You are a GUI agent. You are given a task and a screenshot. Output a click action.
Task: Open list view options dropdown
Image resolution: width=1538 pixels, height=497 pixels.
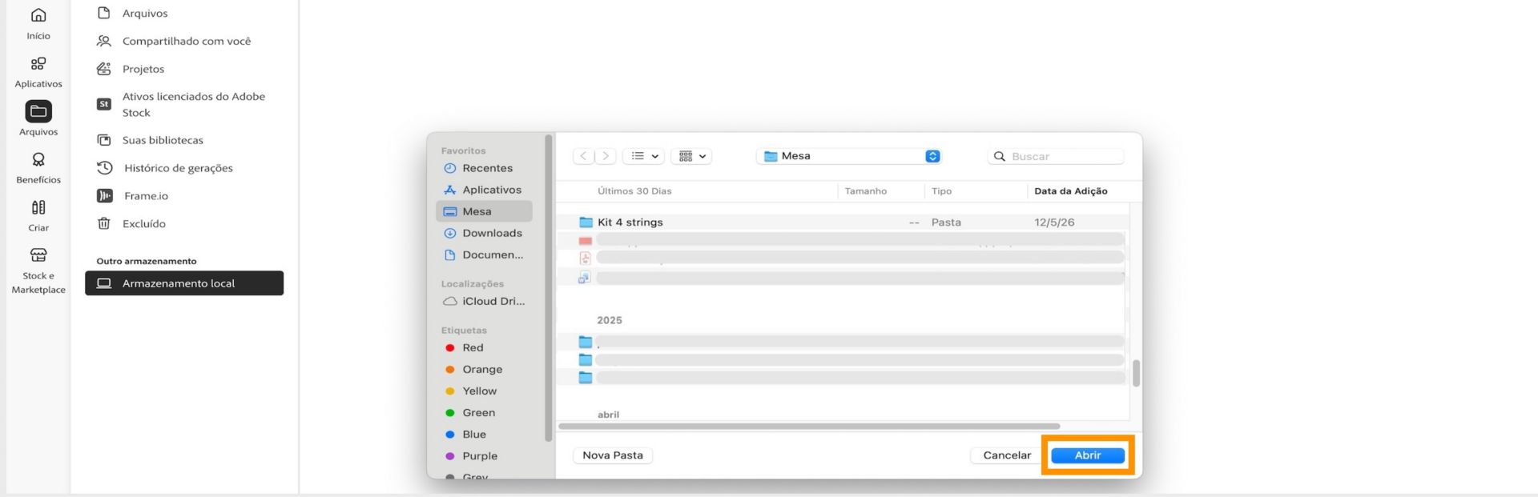(x=643, y=156)
